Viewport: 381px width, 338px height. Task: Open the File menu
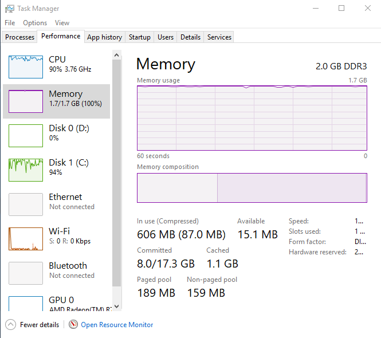point(10,23)
